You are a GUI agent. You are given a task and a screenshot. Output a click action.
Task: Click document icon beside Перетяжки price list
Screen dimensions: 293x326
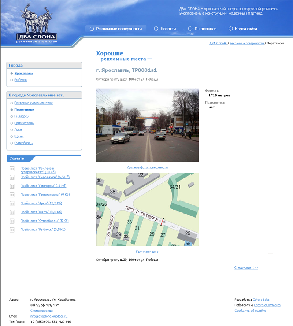[x=12, y=177]
